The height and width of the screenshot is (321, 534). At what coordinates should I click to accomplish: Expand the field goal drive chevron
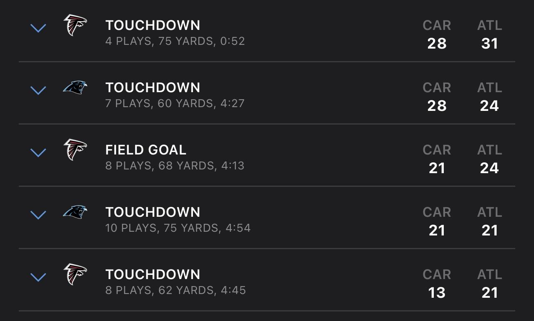(x=38, y=153)
